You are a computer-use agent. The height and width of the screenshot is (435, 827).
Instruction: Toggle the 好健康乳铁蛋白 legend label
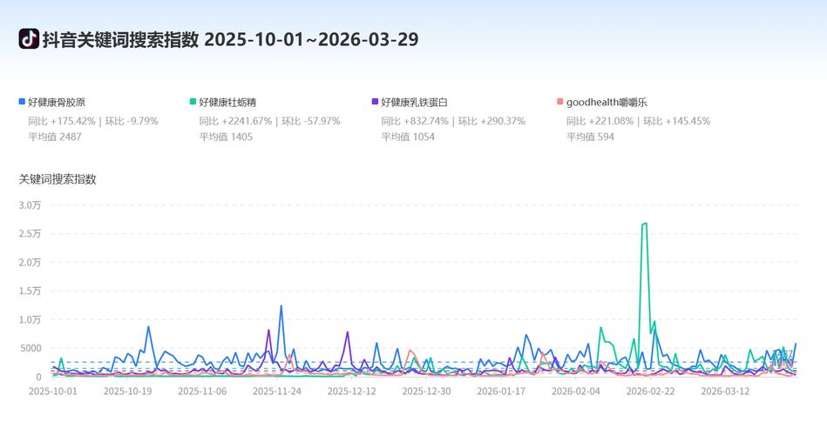(414, 102)
